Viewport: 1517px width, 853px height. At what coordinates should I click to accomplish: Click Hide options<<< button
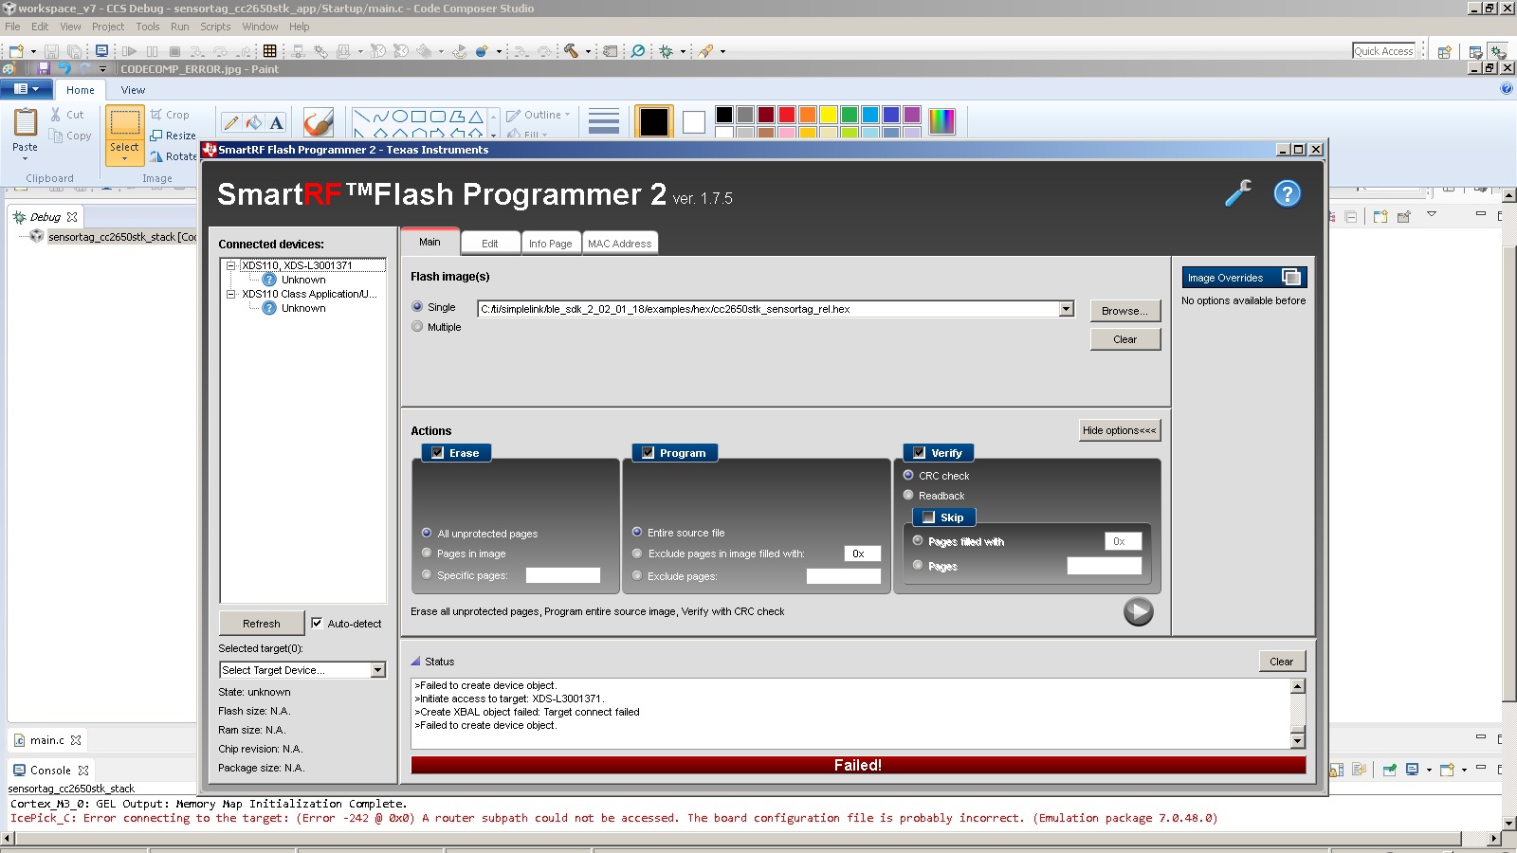pyautogui.click(x=1120, y=430)
